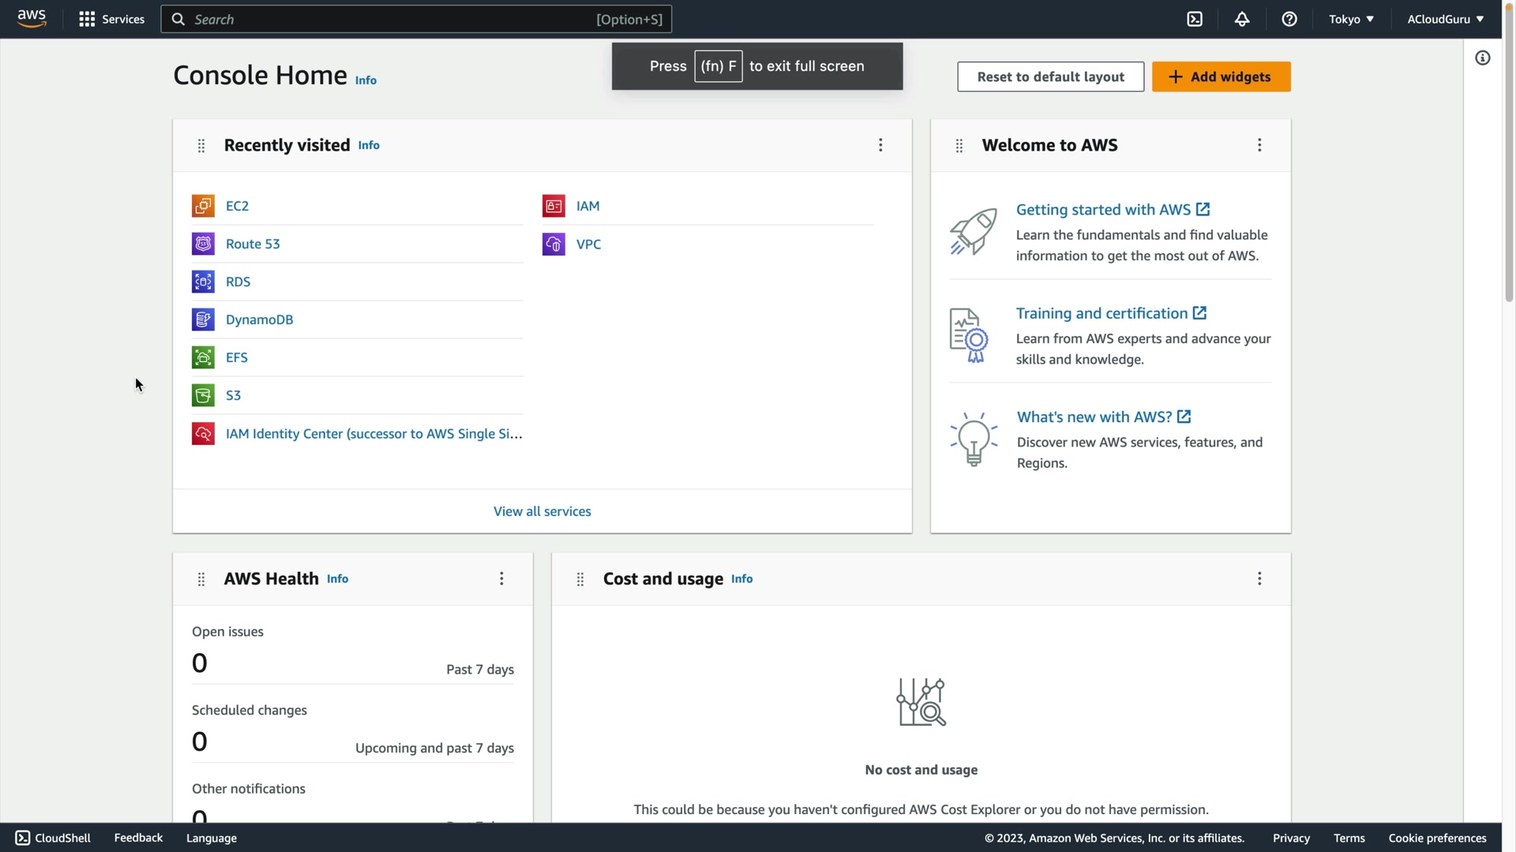The image size is (1516, 852).
Task: Open the help question mark icon
Action: [x=1289, y=19]
